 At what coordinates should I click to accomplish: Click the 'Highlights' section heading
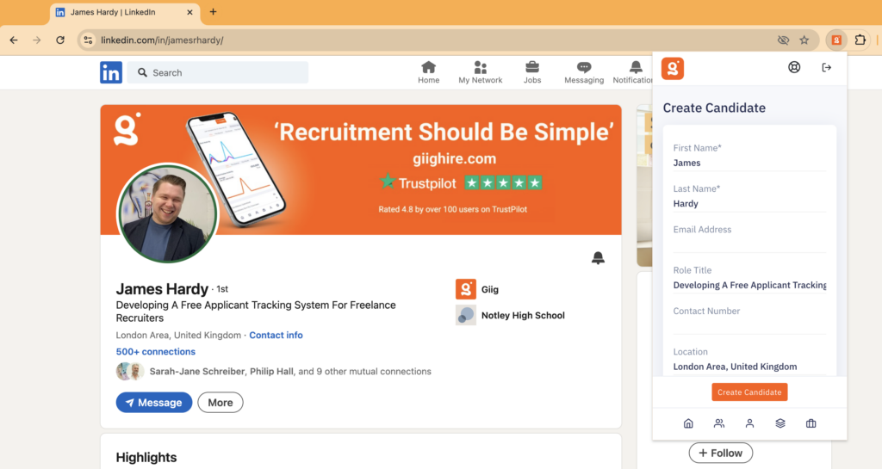pyautogui.click(x=146, y=457)
